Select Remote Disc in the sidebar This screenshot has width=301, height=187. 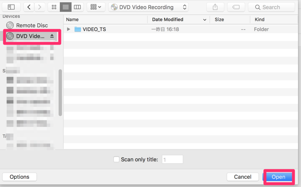(x=32, y=25)
